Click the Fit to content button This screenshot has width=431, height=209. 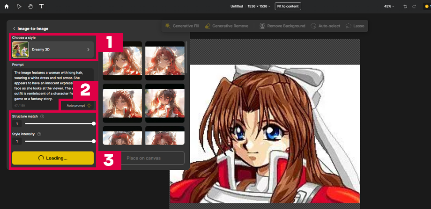click(x=288, y=6)
